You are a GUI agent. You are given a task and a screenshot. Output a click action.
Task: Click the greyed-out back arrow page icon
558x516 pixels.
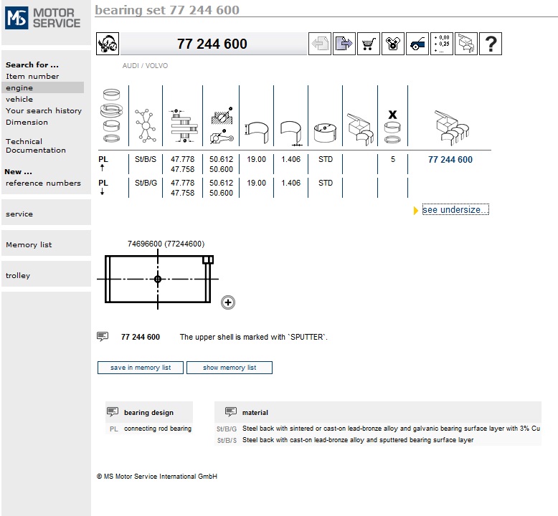click(x=320, y=44)
